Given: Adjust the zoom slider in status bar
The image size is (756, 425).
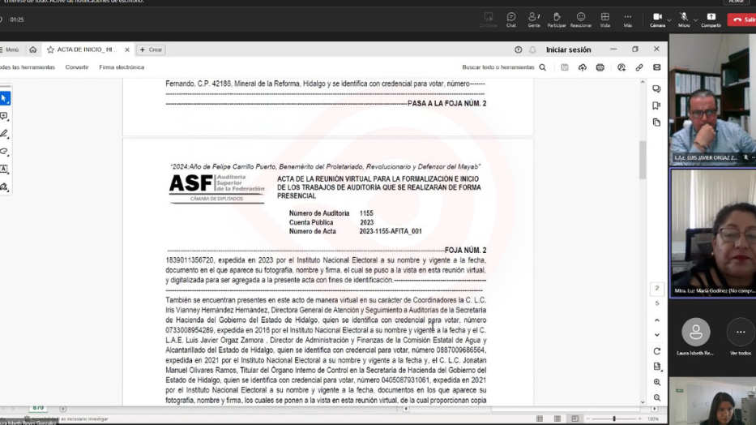Looking at the screenshot, I should (614, 419).
